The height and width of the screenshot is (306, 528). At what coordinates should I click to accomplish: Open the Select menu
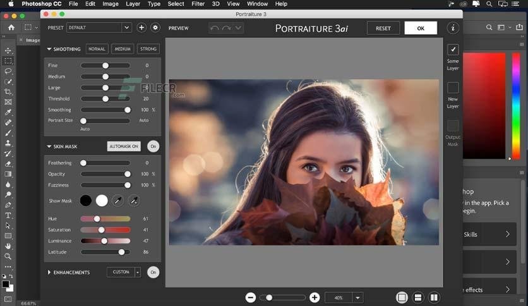click(x=176, y=4)
